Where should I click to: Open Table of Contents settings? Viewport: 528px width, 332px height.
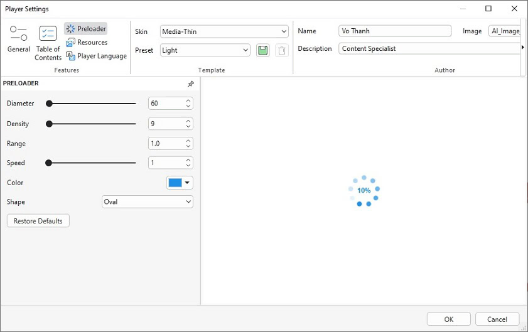(x=48, y=43)
